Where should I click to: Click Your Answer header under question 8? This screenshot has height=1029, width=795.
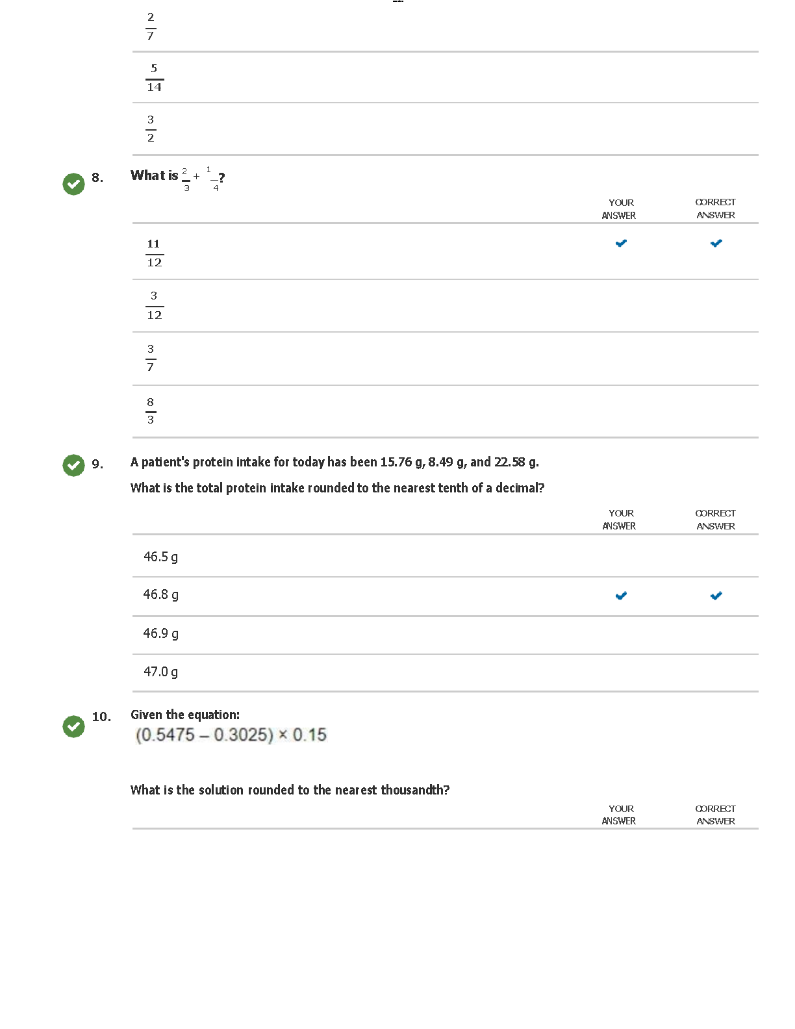[619, 209]
